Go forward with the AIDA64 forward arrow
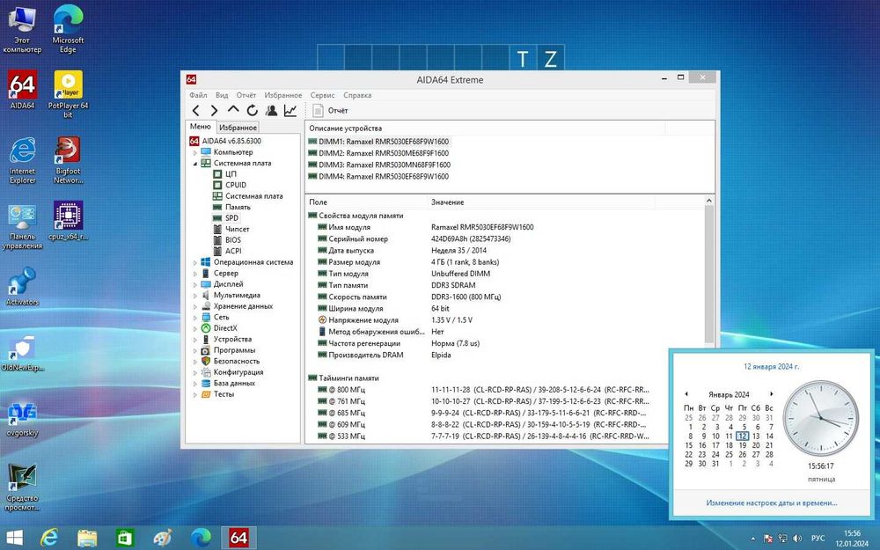The image size is (880, 550). coord(214,111)
